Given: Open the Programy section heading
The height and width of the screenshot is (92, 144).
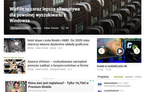Looking at the screenshot, I should (x=103, y=77).
